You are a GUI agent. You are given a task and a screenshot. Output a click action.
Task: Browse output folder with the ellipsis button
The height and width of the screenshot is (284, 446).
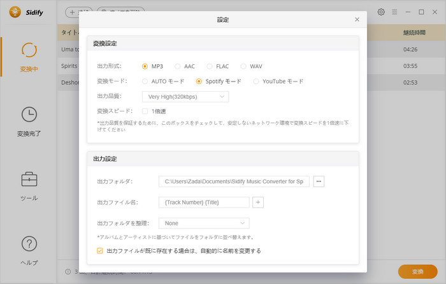pos(319,181)
